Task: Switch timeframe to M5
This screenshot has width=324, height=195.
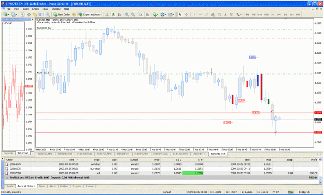Action: click(253, 14)
